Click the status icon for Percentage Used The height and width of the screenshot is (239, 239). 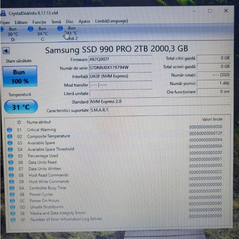[10, 156]
